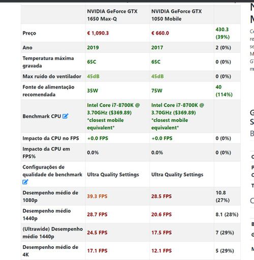Click the edit icon beside Benchmark CPU
This screenshot has height=260, width=254.
click(66, 116)
